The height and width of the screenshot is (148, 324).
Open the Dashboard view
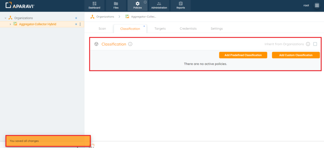[x=94, y=6]
